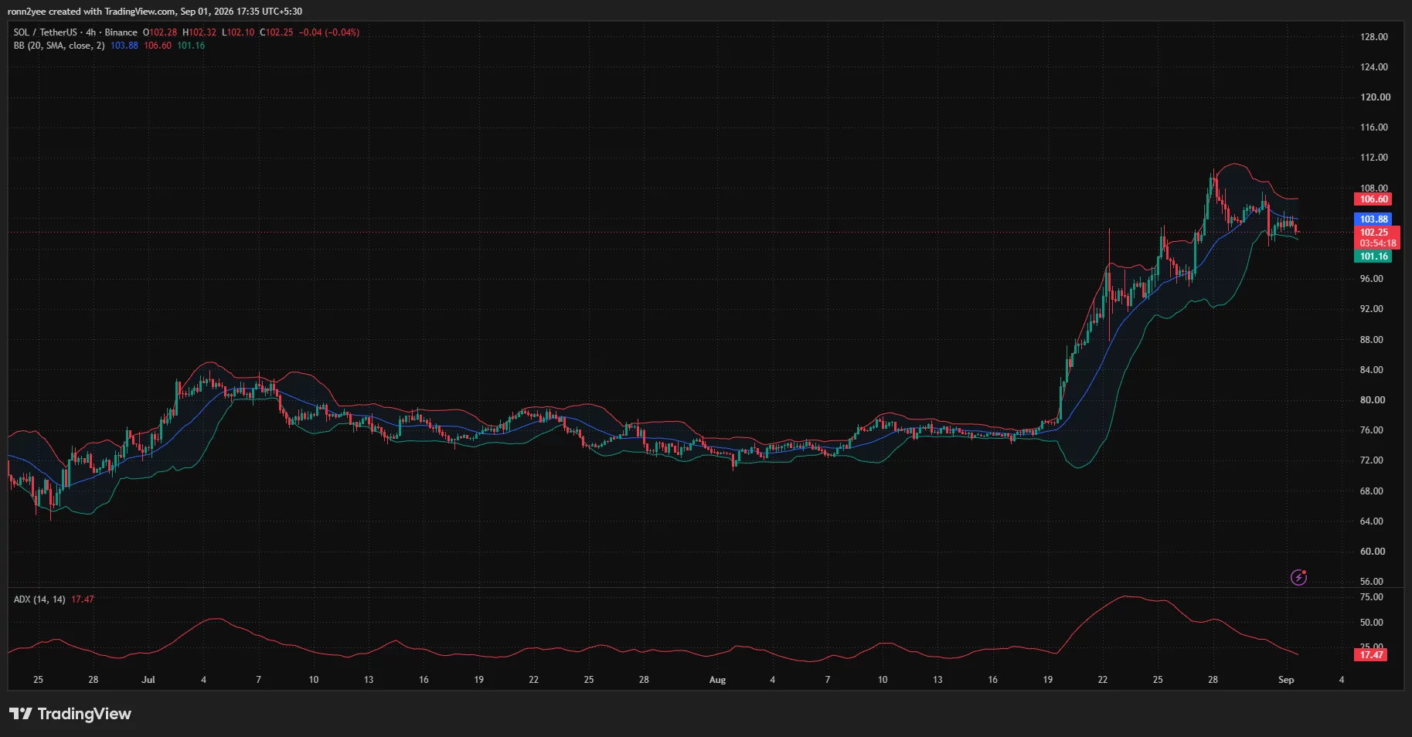Click the Sep label on time axis

1286,680
